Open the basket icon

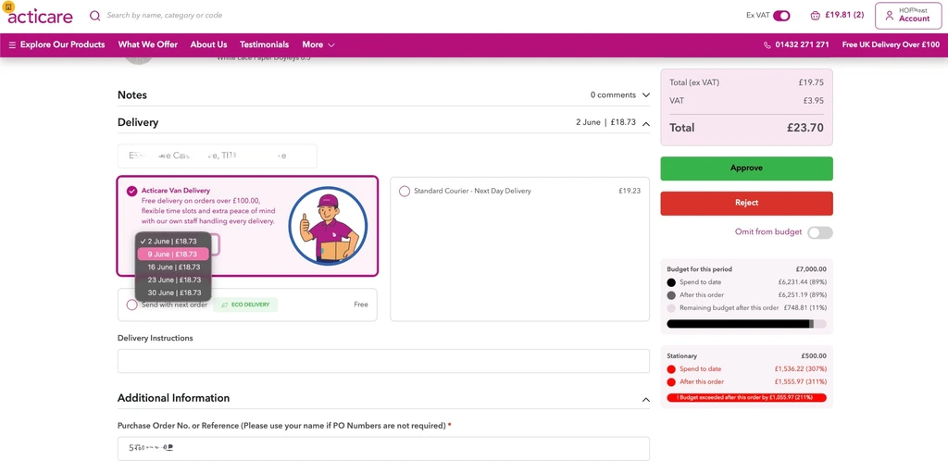pos(815,15)
